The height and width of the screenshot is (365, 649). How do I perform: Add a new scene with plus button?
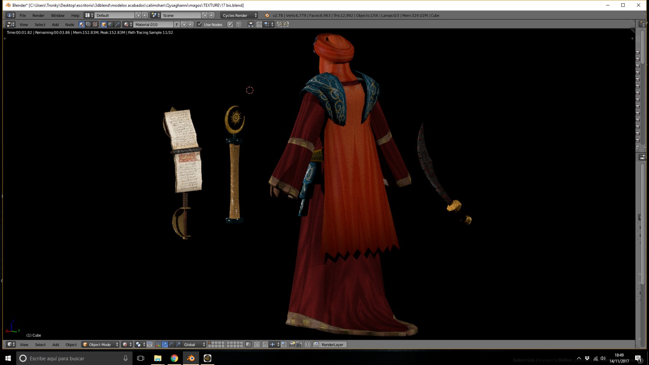pos(205,15)
